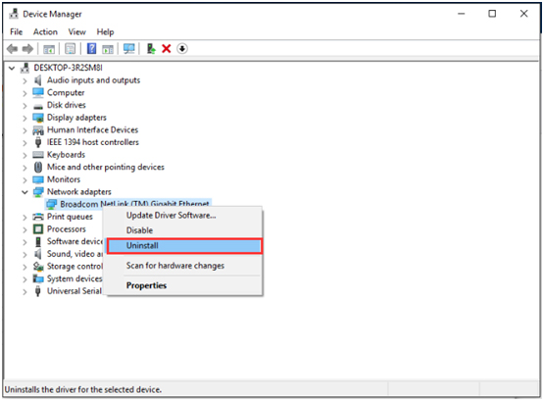
Task: Click the Update driver green arrow toolbar icon
Action: click(151, 49)
